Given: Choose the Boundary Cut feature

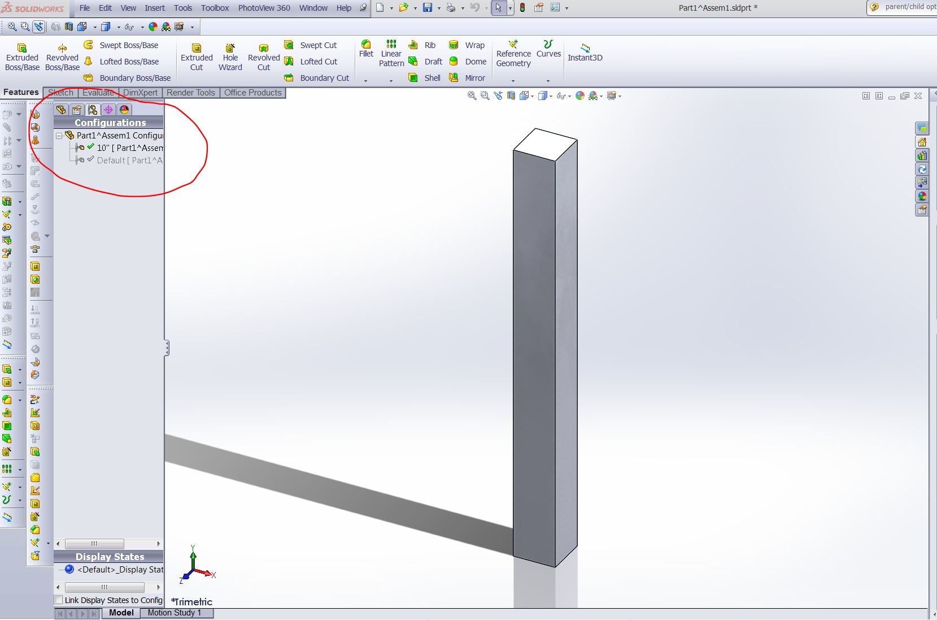Looking at the screenshot, I should (x=316, y=78).
